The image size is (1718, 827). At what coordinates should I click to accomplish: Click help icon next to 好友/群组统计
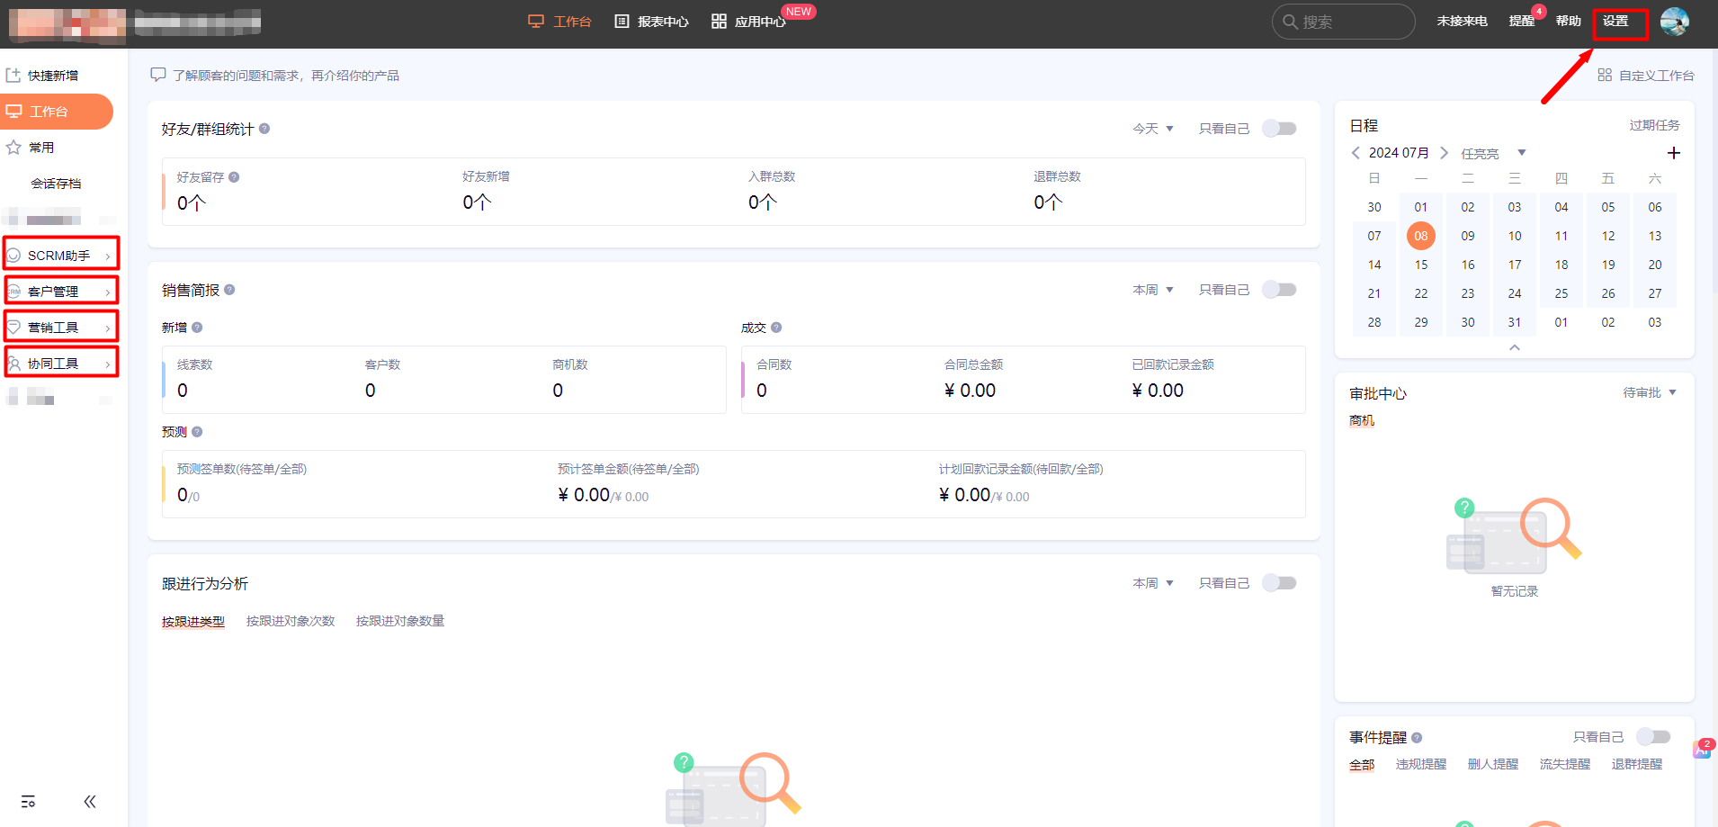point(264,129)
